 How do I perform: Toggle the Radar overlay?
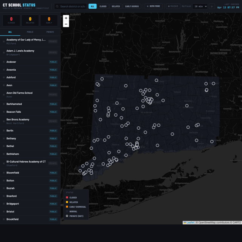coord(173,6)
